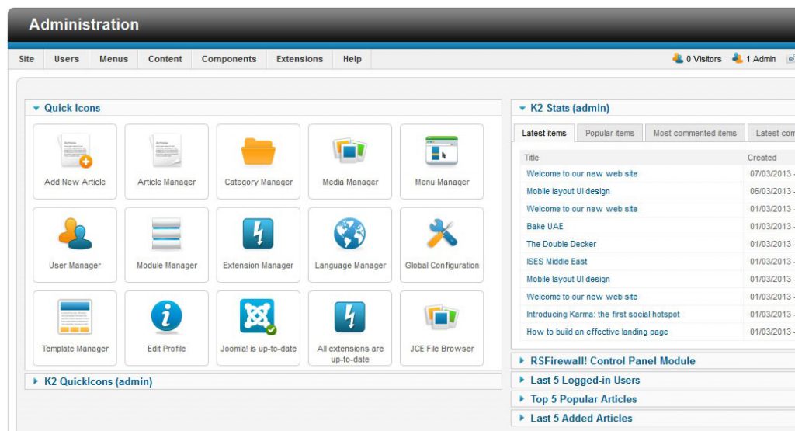Click the Joomla! is up-to-date icon

tap(258, 328)
